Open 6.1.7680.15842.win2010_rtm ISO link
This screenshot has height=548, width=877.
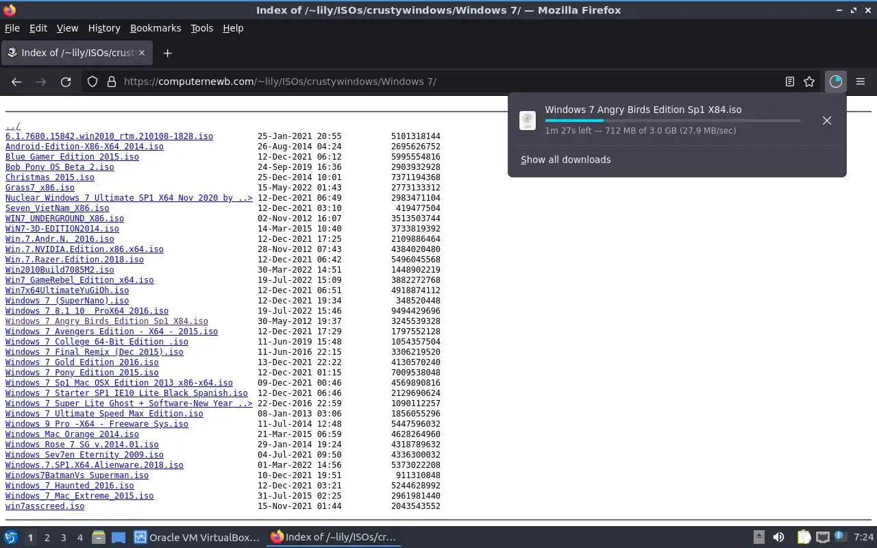pyautogui.click(x=109, y=136)
